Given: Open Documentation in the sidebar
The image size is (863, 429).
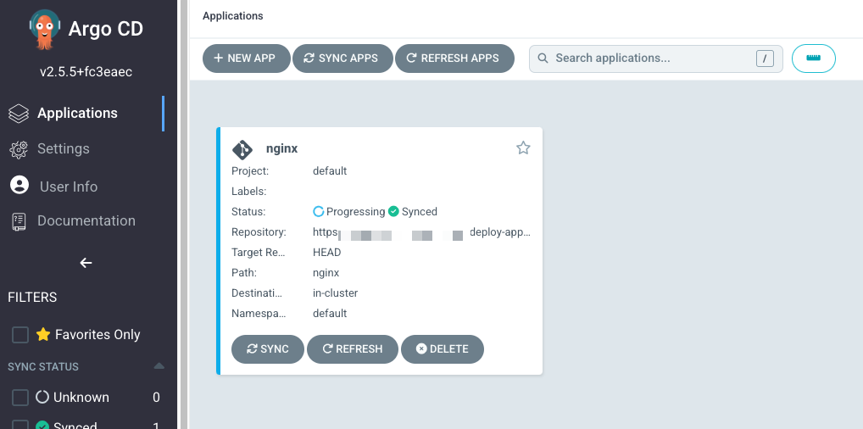Looking at the screenshot, I should click(x=86, y=220).
